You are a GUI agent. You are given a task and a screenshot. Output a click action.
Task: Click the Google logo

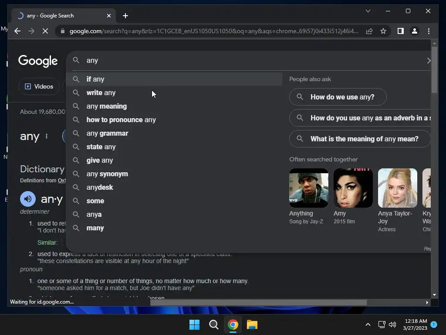[x=38, y=61]
